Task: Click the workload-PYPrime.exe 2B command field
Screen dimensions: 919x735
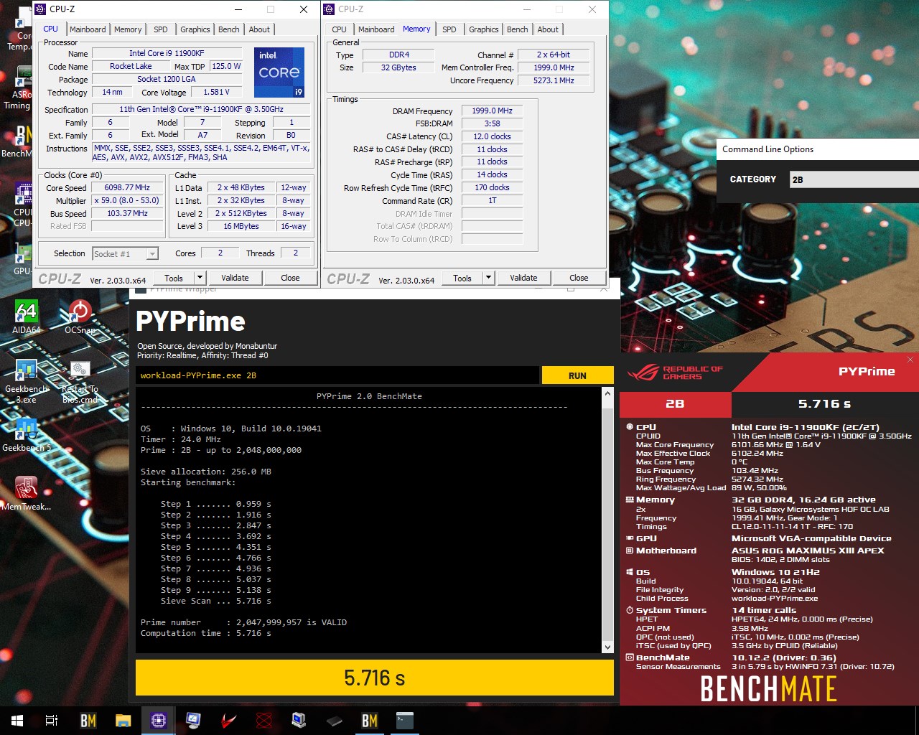Action: click(337, 375)
